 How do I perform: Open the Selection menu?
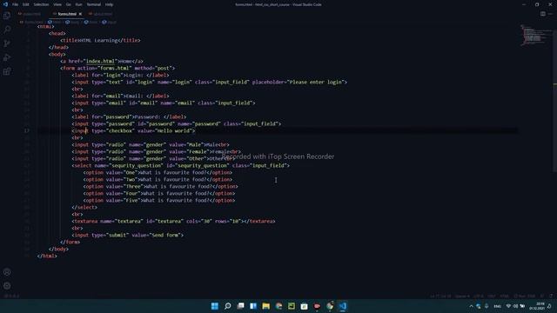pos(41,4)
